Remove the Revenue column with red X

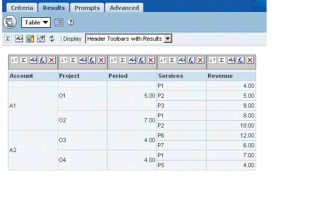click(x=250, y=60)
